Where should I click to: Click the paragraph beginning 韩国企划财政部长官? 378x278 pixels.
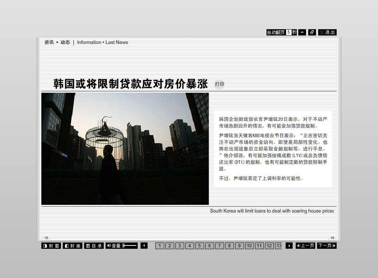pyautogui.click(x=273, y=122)
